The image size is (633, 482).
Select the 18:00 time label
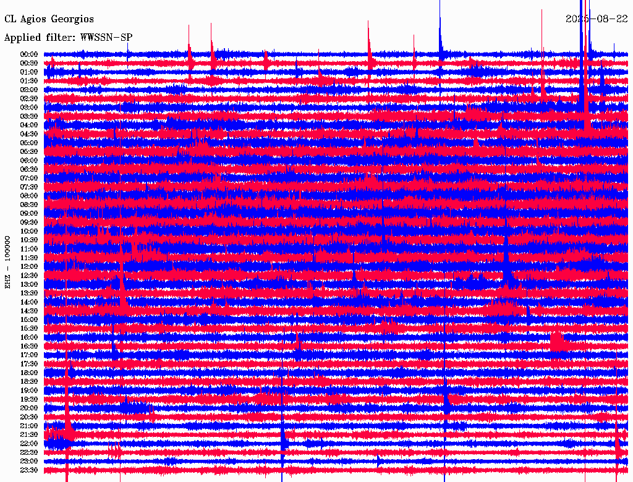29,373
